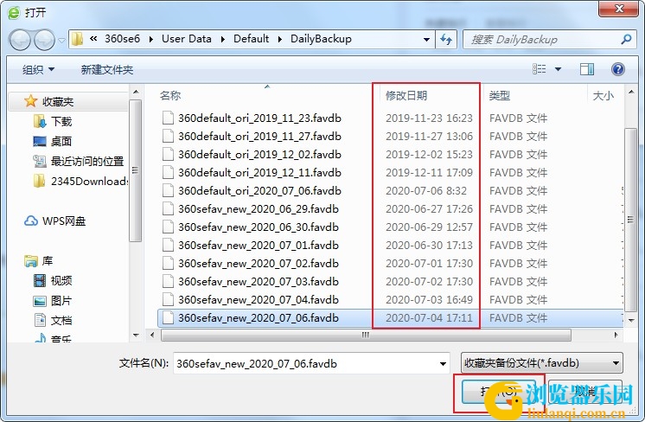Image resolution: width=645 pixels, height=422 pixels.
Task: Open the 组织 menu
Action: pyautogui.click(x=38, y=69)
